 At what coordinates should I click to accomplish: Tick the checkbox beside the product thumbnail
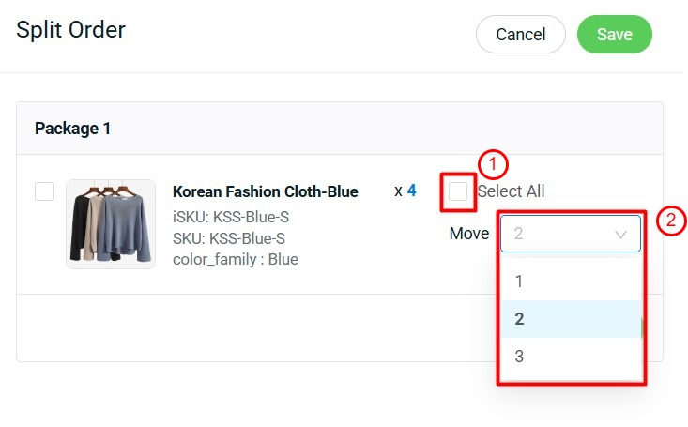(44, 191)
